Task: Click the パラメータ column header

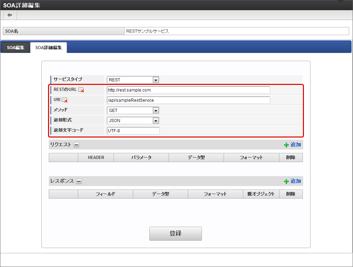Action: tap(141, 158)
